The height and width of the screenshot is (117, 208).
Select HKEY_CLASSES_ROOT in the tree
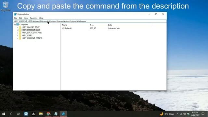[x=31, y=27]
